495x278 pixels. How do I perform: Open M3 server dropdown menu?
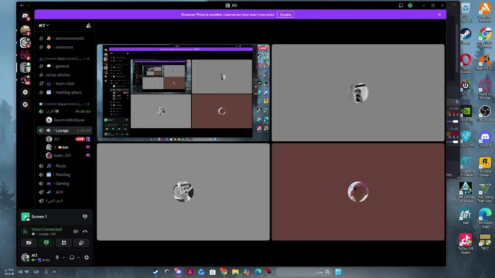(44, 25)
